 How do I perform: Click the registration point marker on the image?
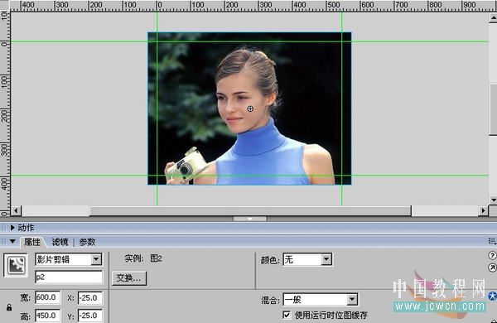point(250,108)
